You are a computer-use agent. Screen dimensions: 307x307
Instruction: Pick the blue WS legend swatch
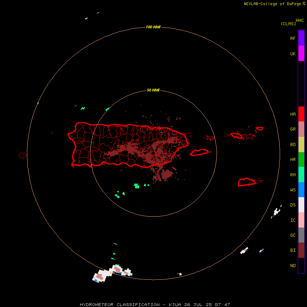[301, 190]
